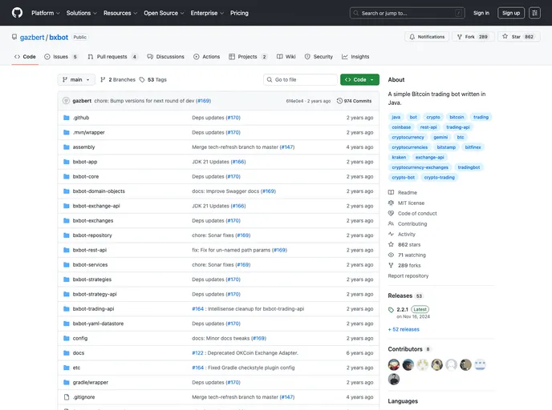Open the assembly folder icon
The width and height of the screenshot is (552, 410).
(66, 147)
